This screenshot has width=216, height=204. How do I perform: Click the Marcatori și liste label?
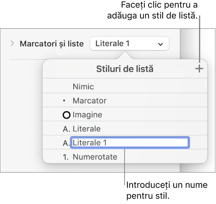52,44
